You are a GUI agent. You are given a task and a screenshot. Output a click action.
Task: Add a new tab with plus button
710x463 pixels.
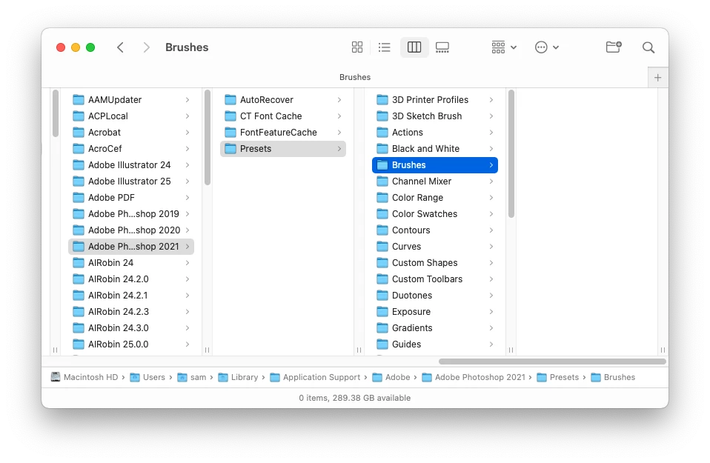[x=657, y=77]
